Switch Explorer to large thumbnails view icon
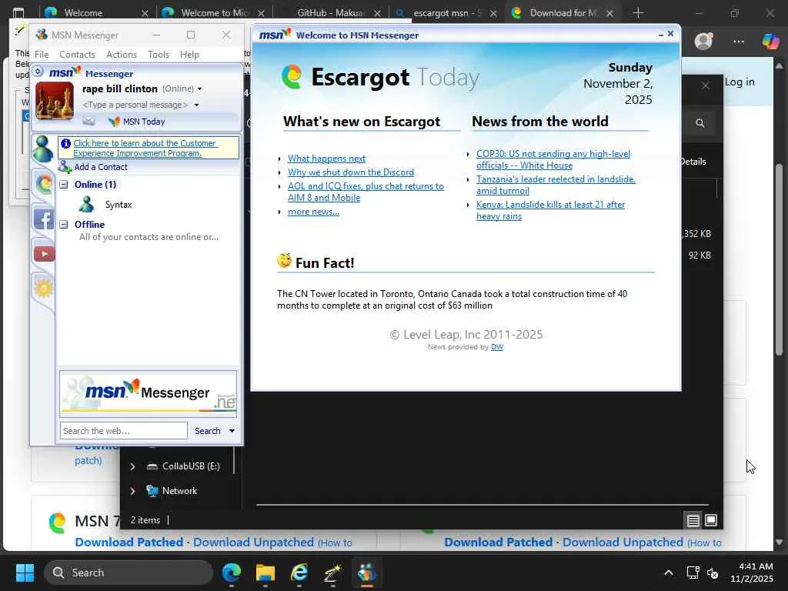788x591 pixels. point(710,520)
